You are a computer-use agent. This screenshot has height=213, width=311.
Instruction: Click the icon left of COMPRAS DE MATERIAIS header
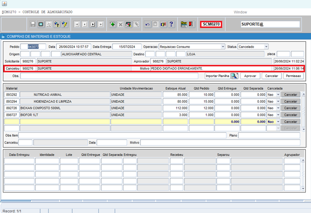[x=3, y=36]
